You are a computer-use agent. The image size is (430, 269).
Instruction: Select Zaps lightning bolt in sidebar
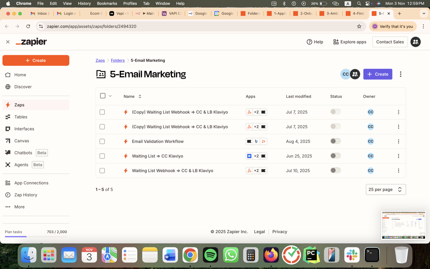click(x=8, y=105)
